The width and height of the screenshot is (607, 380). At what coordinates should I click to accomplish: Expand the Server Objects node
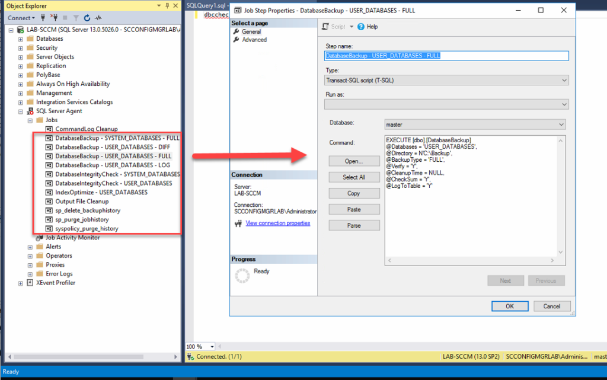coord(21,58)
